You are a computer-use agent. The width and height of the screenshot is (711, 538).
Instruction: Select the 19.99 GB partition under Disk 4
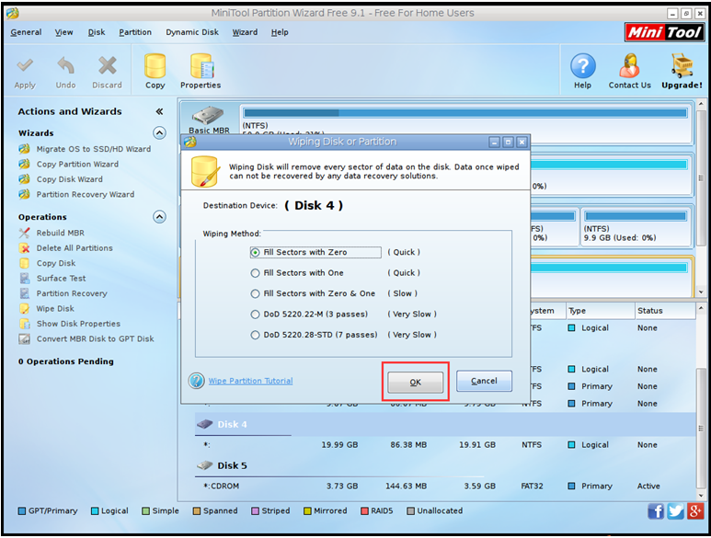click(x=445, y=444)
